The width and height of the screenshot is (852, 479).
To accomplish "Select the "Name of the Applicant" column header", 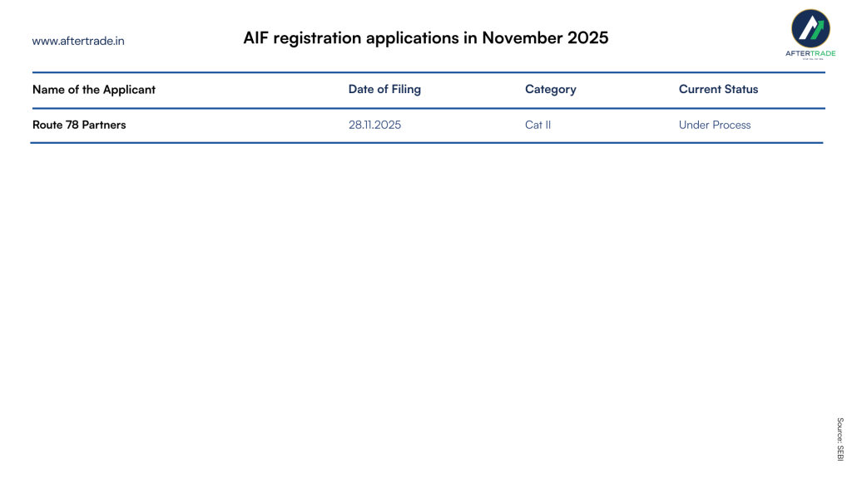I will pos(94,90).
